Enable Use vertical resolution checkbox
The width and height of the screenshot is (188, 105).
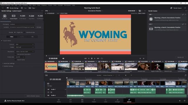[x=16, y=54]
